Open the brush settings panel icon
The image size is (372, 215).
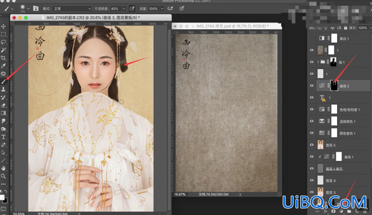coord(35,9)
